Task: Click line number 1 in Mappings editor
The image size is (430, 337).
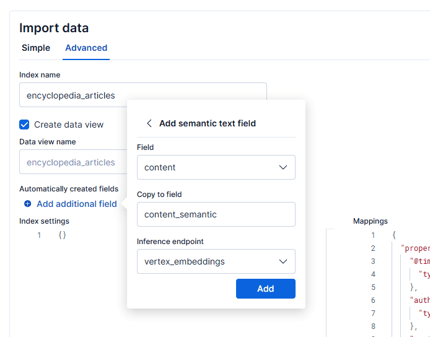Action: 373,235
